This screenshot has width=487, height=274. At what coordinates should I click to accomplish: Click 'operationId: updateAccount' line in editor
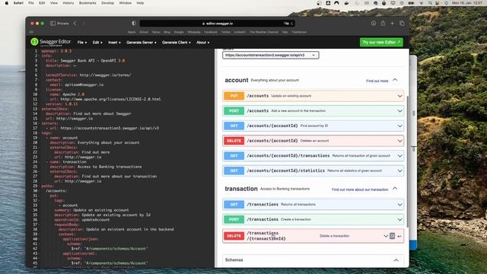coord(81,220)
